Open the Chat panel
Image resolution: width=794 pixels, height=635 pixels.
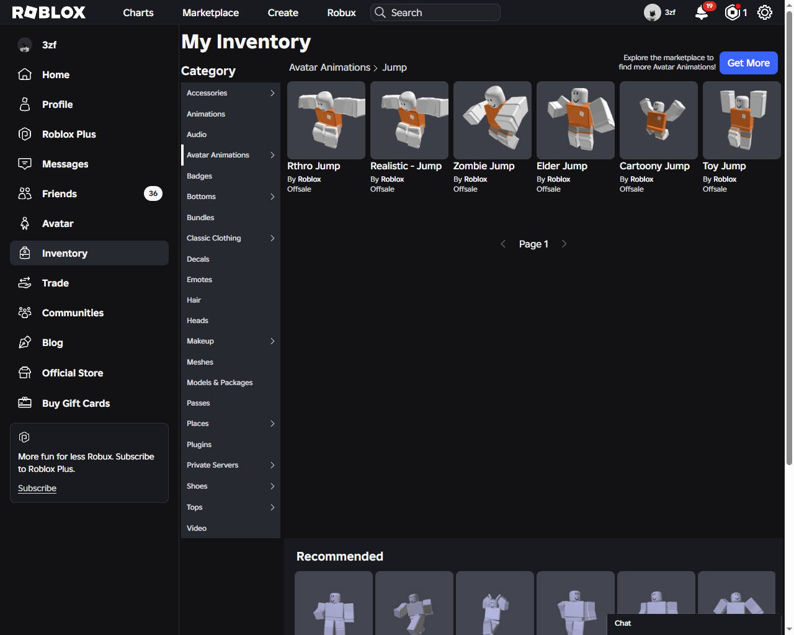[694, 624]
